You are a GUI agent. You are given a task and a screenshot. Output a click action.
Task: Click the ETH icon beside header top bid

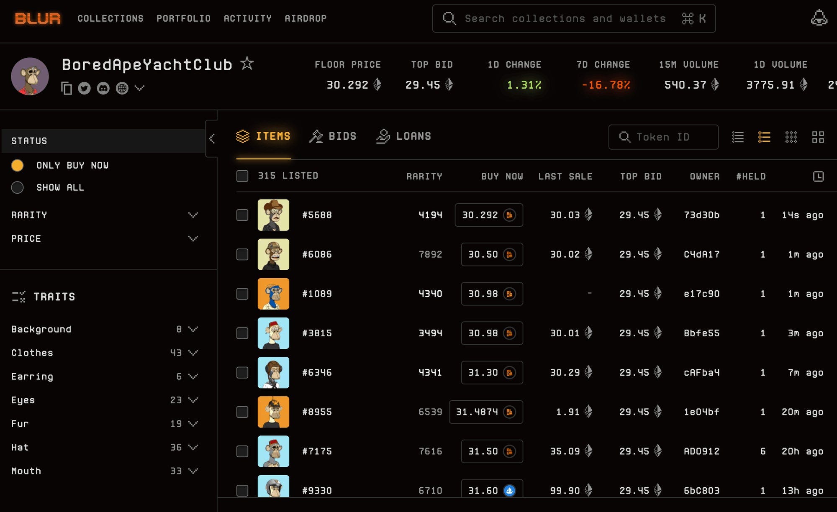pos(449,84)
